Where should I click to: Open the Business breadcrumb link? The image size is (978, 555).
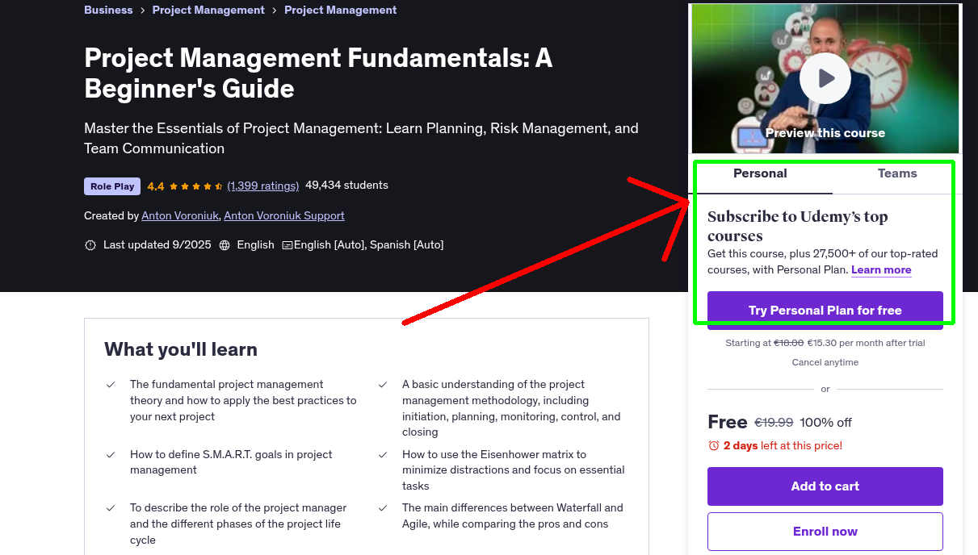click(x=108, y=10)
